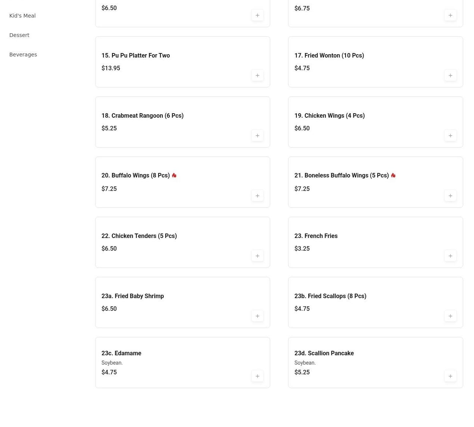Click the spicy flame icon on Boneless Buffalo Wings
This screenshot has width=474, height=427.
[x=393, y=175]
